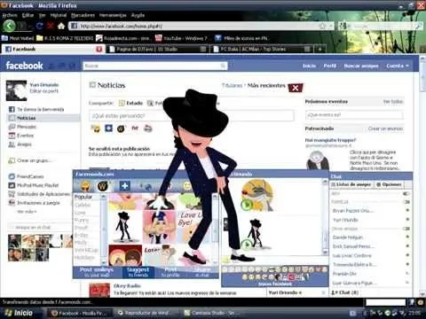
Task: Click the blue plus icon under status box
Action: coord(108,128)
